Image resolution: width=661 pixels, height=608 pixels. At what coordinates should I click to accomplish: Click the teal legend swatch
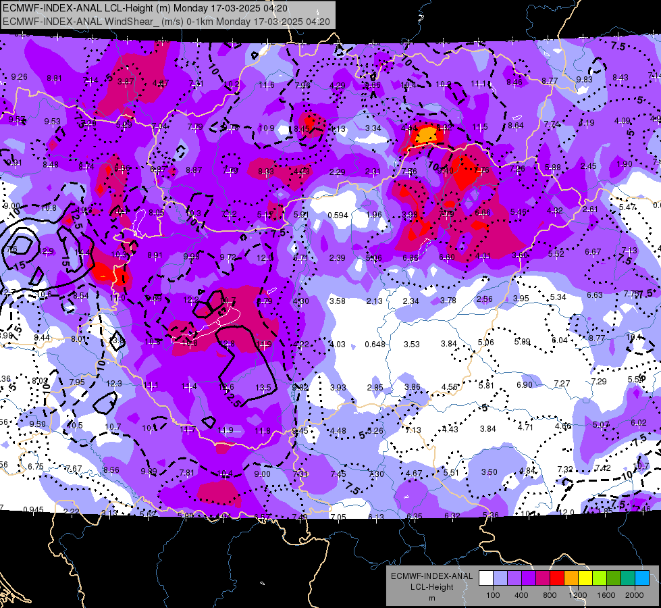628,578
